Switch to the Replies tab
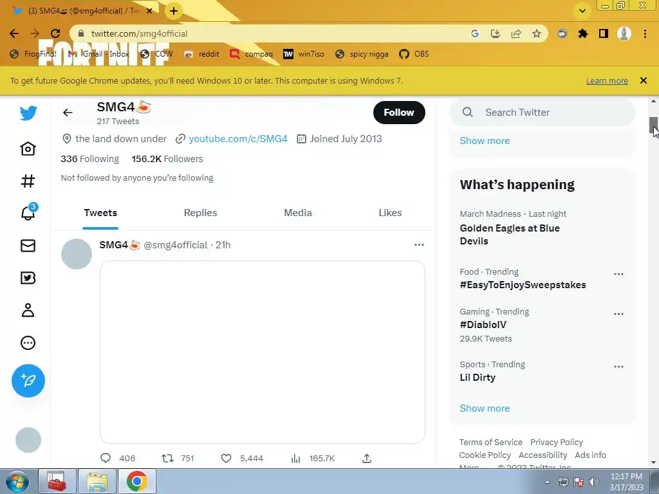 point(201,213)
